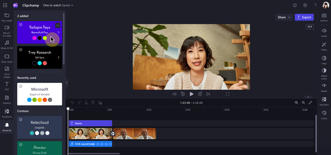
Task: Open the Captions panel icon
Action: pos(324,15)
